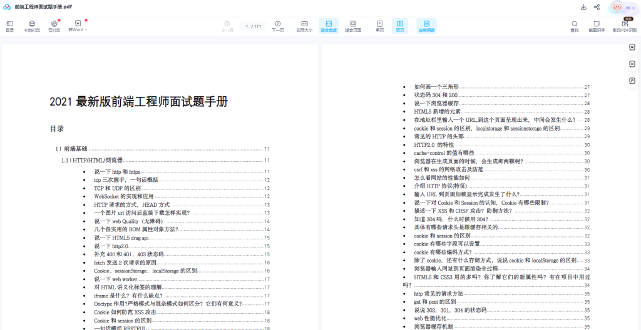
Task: Click entry cache-control 的值有哪些
Action: (x=502, y=153)
